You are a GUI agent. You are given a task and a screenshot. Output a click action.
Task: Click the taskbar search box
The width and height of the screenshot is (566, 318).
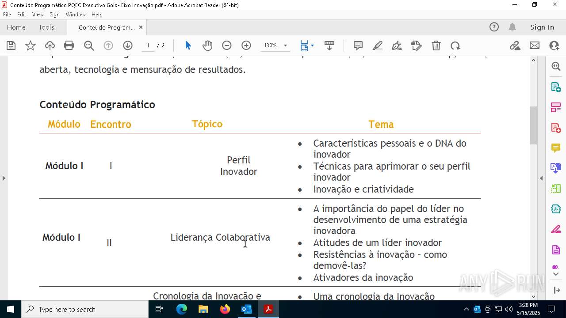point(85,309)
